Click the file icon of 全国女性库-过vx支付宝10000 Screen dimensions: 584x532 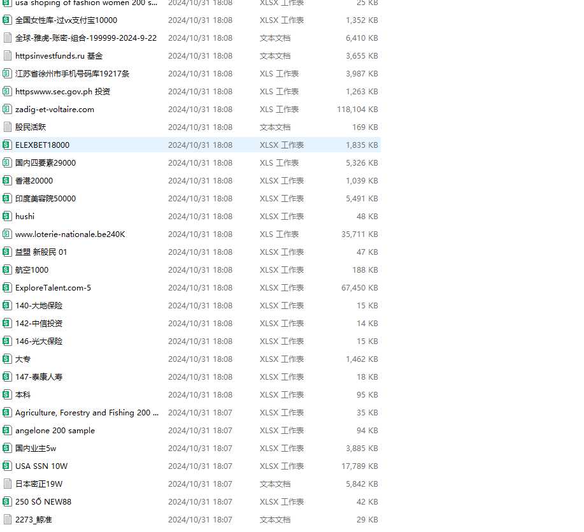(7, 20)
